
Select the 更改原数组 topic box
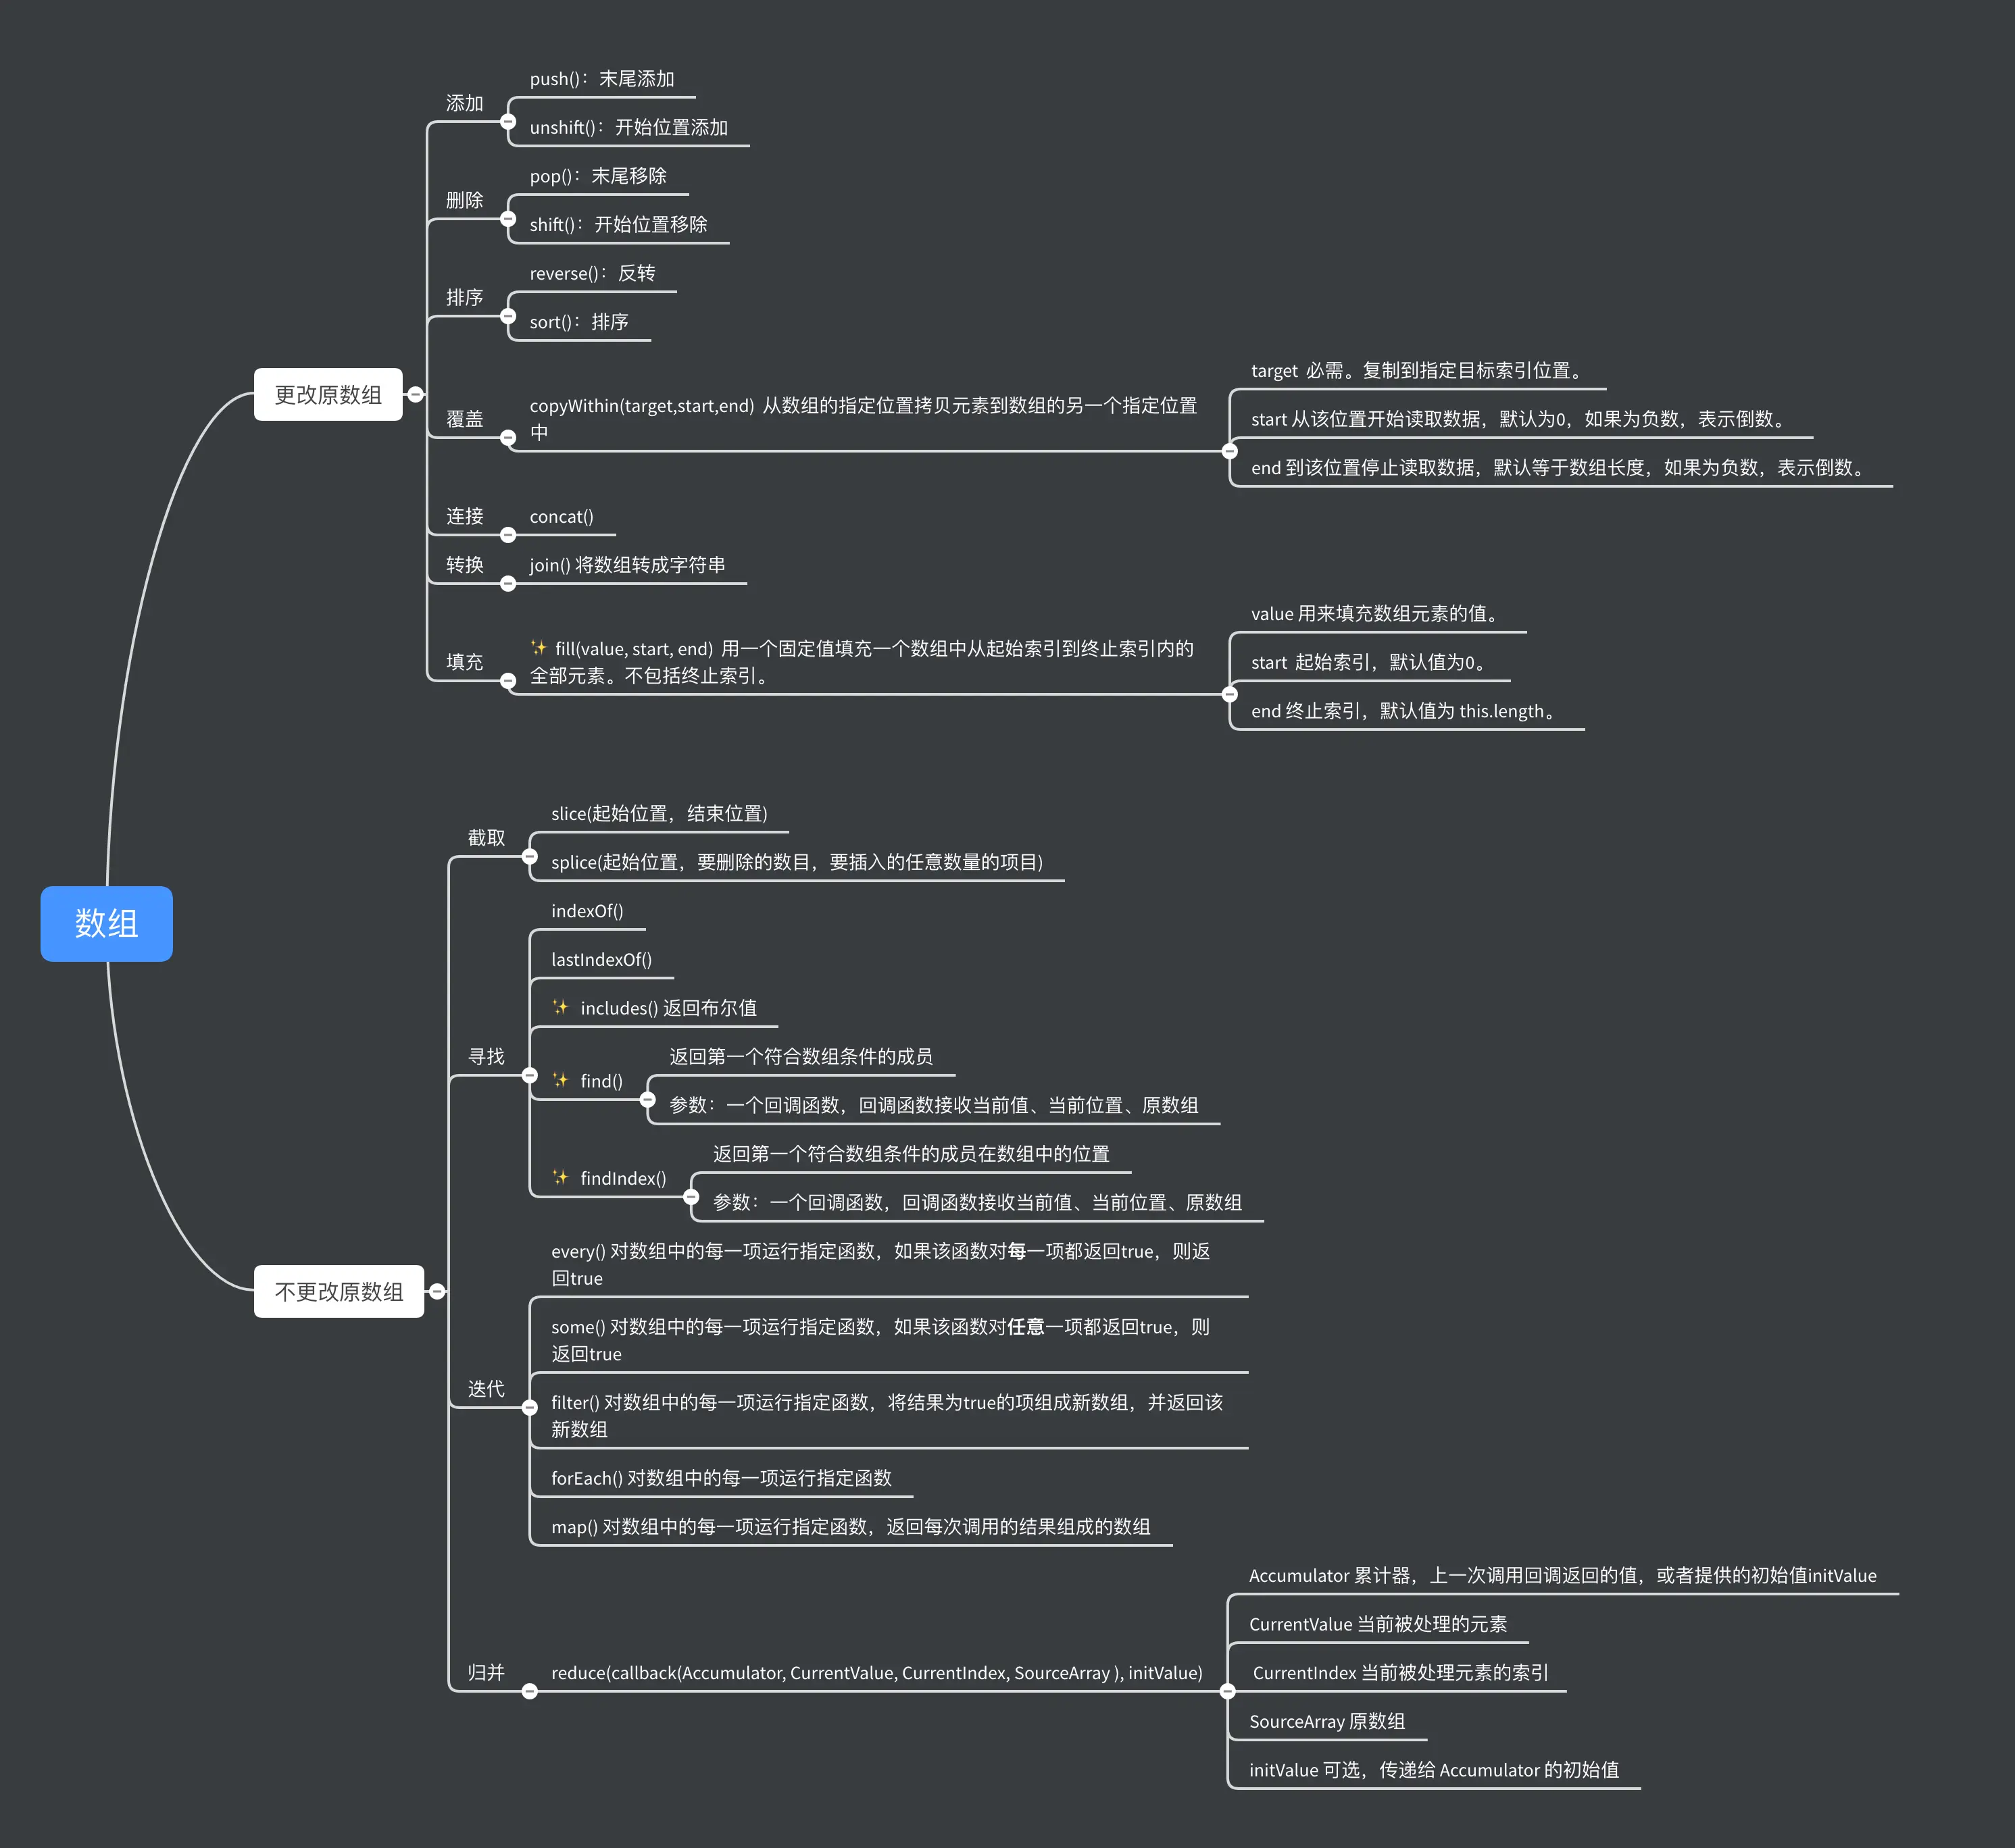(x=327, y=394)
